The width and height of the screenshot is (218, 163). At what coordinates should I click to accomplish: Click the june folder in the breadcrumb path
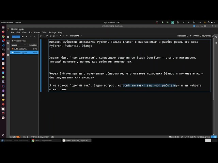17,41
